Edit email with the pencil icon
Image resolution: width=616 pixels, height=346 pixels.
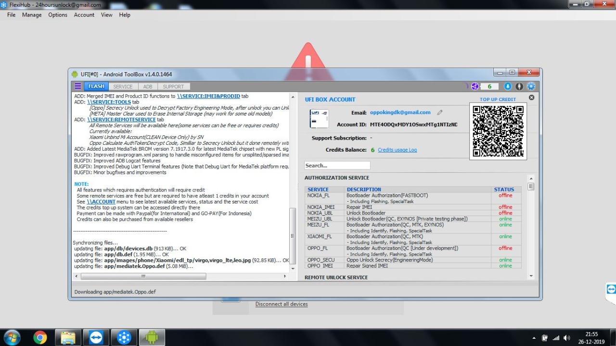(439, 112)
